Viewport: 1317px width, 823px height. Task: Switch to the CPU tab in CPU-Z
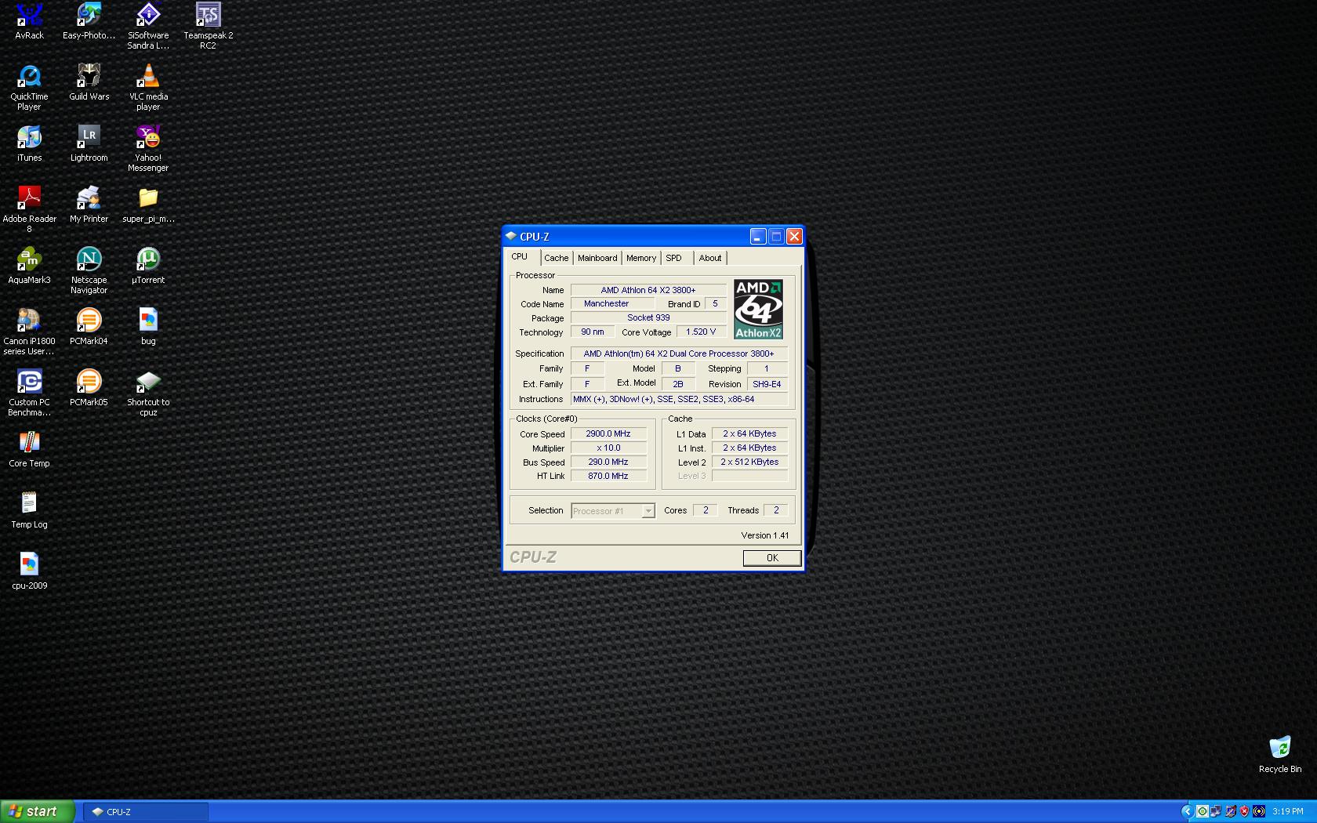520,257
